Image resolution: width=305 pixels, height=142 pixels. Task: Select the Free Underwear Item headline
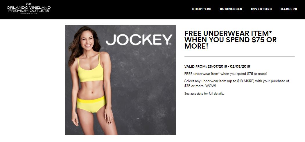(231, 40)
